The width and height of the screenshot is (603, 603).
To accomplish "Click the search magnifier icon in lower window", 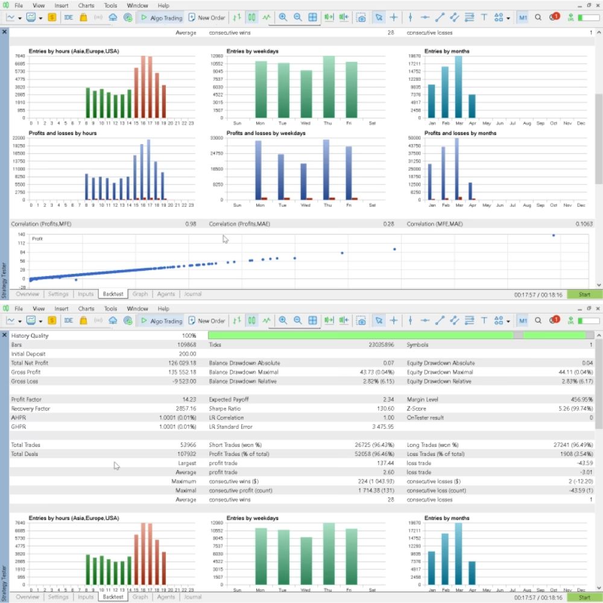I will click(538, 320).
